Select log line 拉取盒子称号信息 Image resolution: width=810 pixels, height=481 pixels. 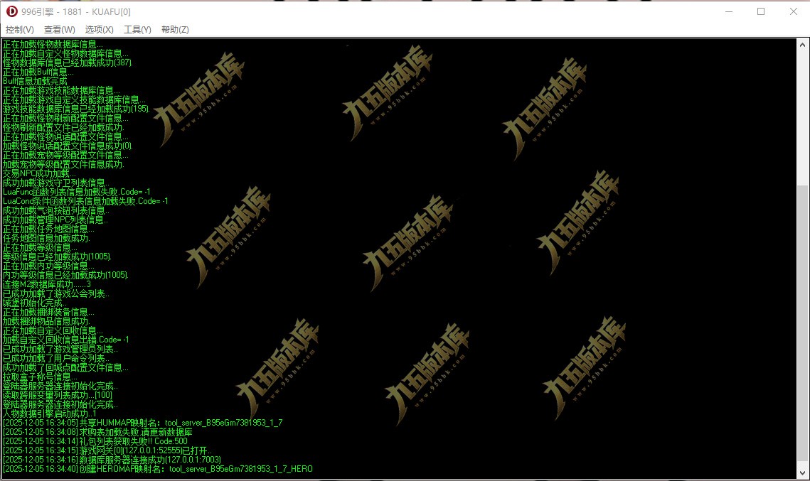pos(40,377)
